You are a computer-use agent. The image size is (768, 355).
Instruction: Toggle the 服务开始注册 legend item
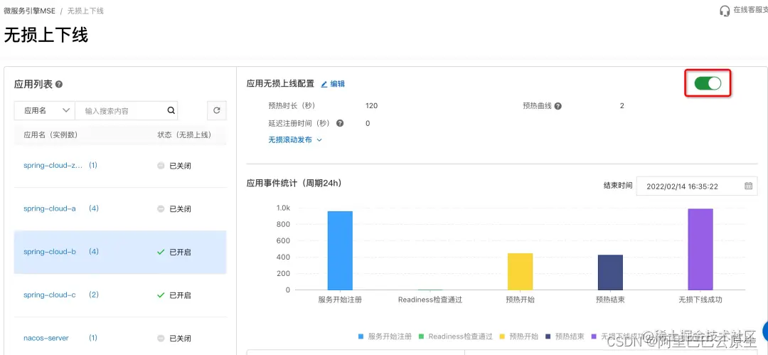(x=385, y=337)
